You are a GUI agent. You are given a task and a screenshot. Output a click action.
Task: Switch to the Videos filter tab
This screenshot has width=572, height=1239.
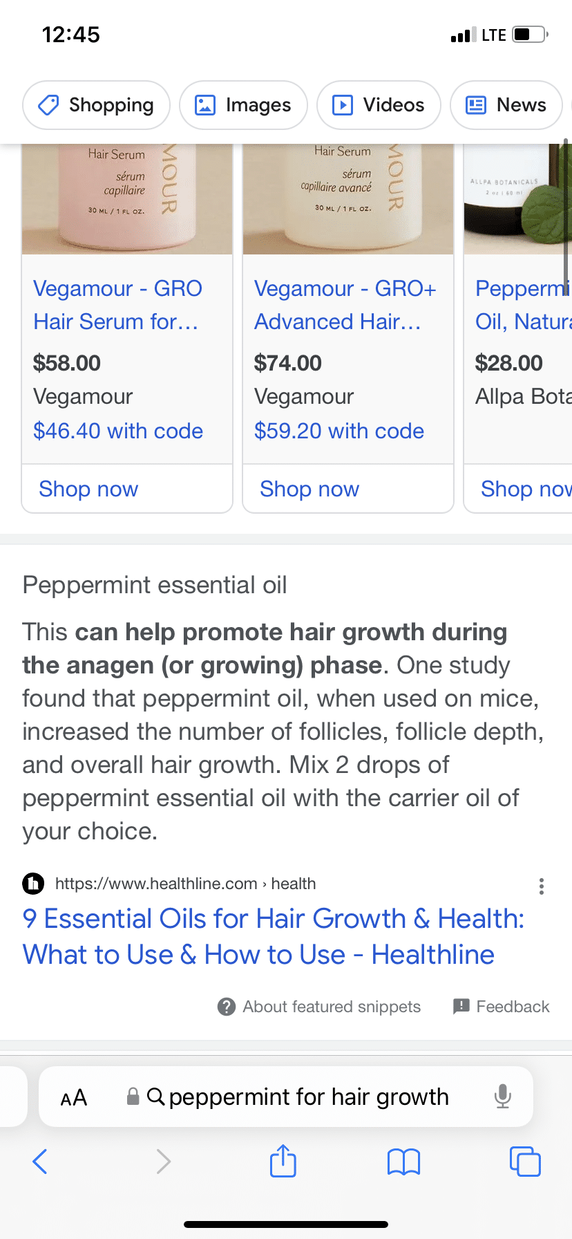pyautogui.click(x=379, y=105)
